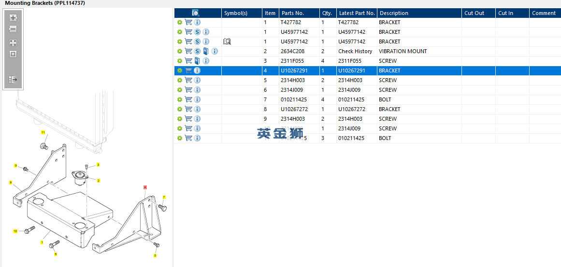
Task: Add 2311F055 screw to cart
Action: (x=188, y=61)
